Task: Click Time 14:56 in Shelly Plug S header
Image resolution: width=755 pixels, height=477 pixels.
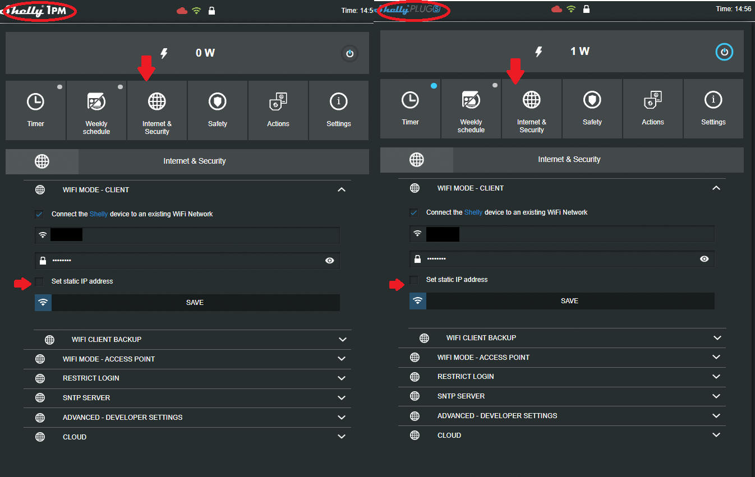Action: pos(734,9)
